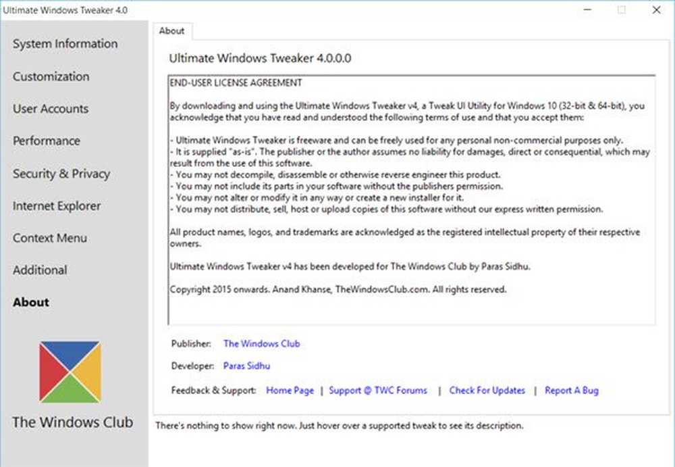This screenshot has width=675, height=467.
Task: Close the Ultimate Windows Tweaker window
Action: tap(656, 9)
